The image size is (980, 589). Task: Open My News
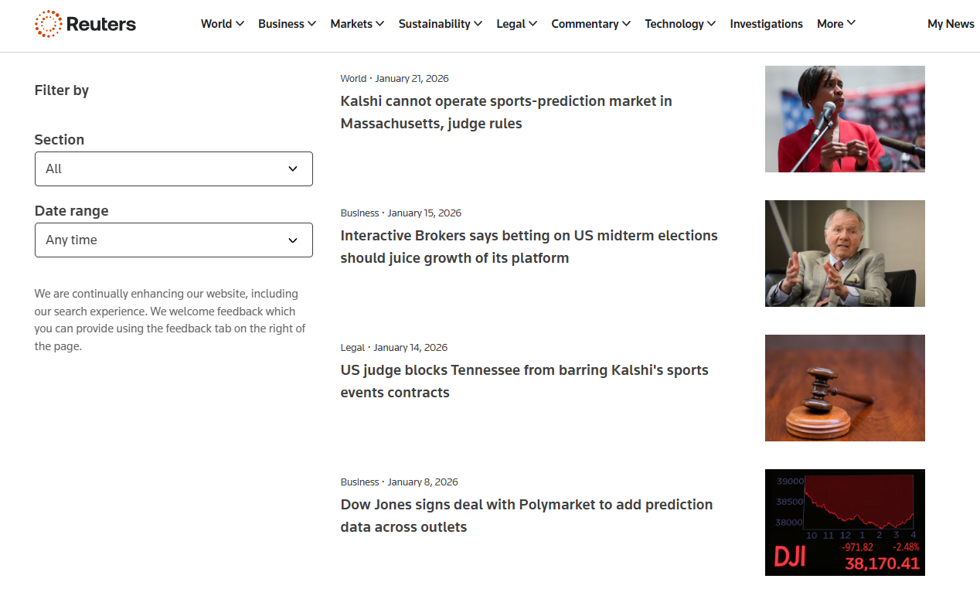click(951, 24)
